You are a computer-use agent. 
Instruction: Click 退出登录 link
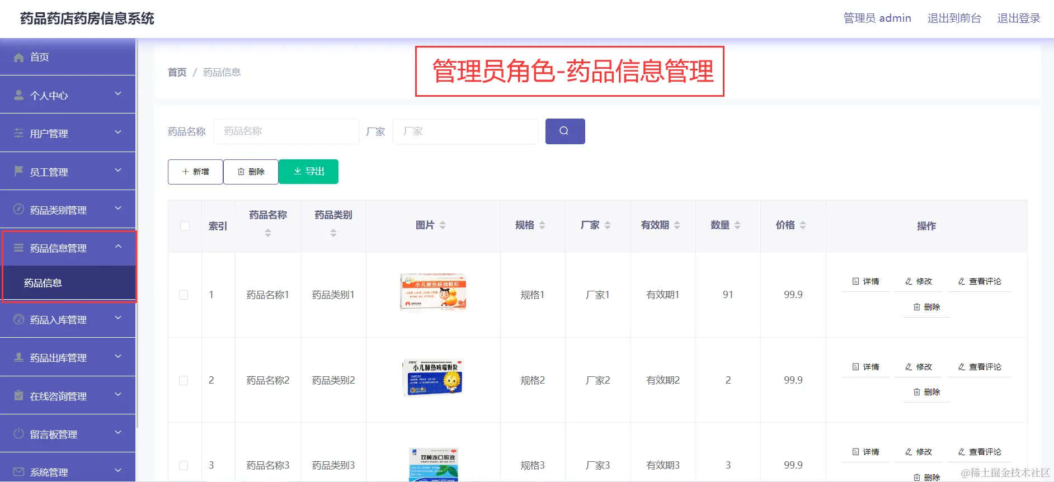coord(1019,18)
